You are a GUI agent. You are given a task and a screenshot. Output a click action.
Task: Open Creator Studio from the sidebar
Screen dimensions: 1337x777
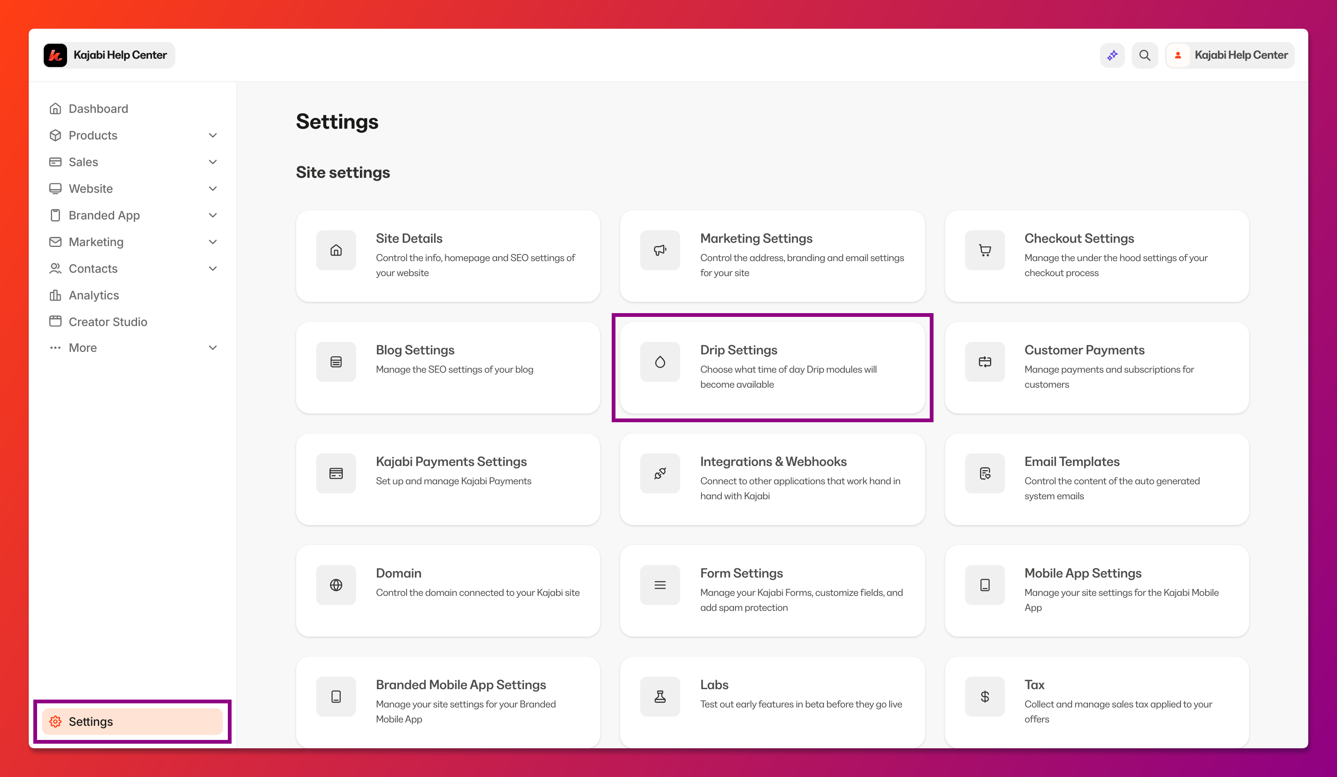pyautogui.click(x=132, y=321)
